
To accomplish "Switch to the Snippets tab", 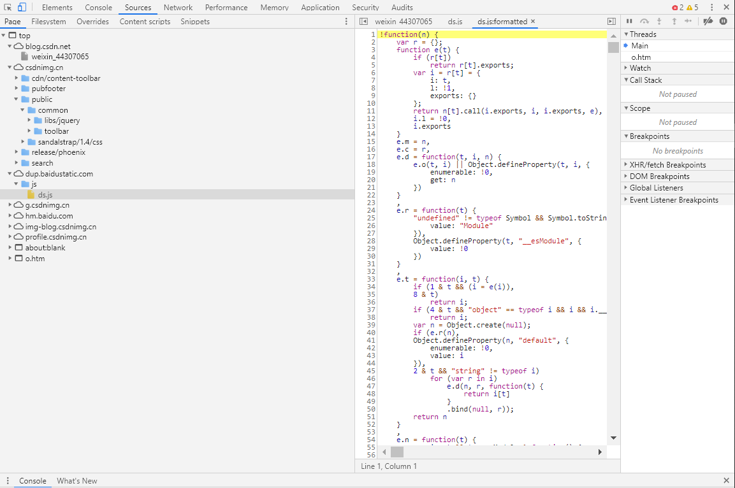I will [x=195, y=22].
